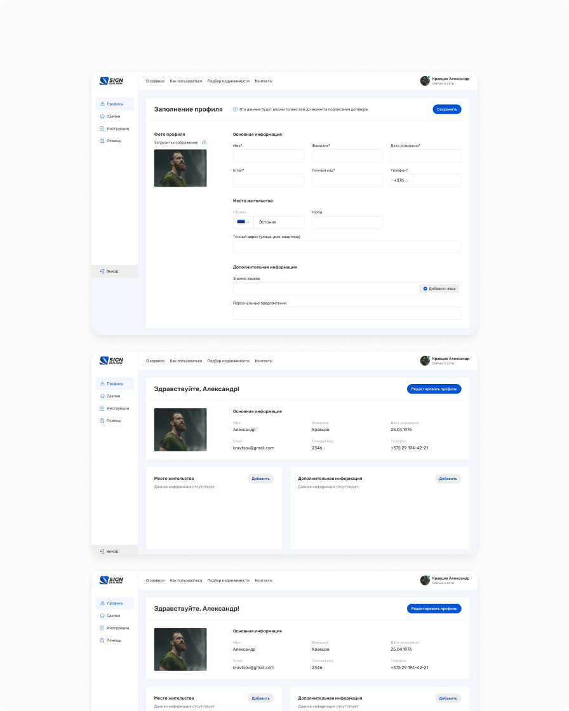Click Добавить for Место жительства in the middle screen
This screenshot has width=569, height=711.
pos(260,479)
